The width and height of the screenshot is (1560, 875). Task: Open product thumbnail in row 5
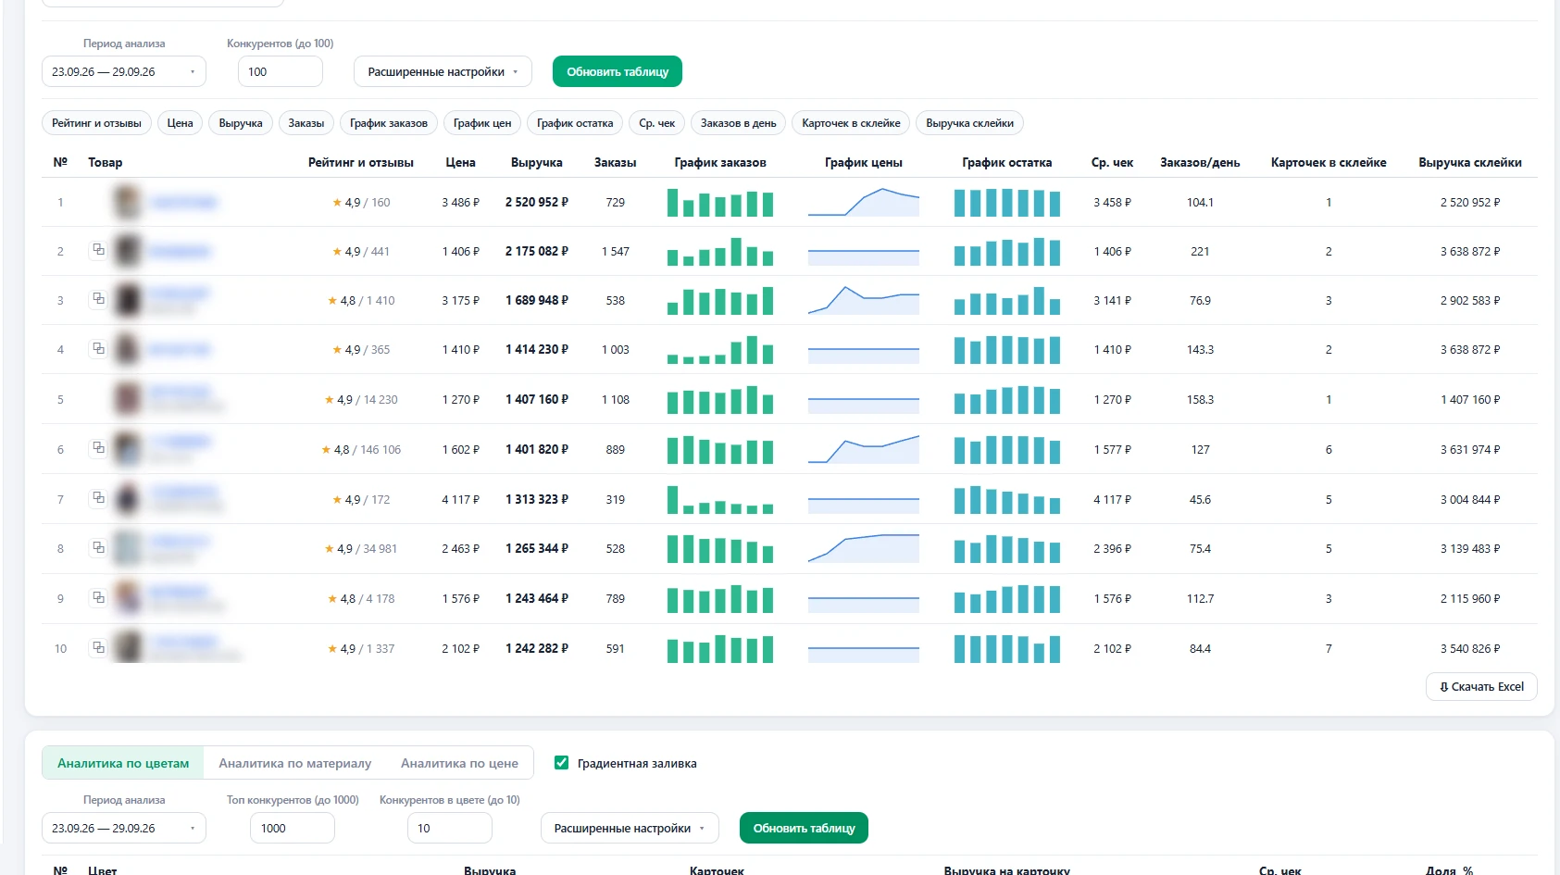[x=128, y=399]
